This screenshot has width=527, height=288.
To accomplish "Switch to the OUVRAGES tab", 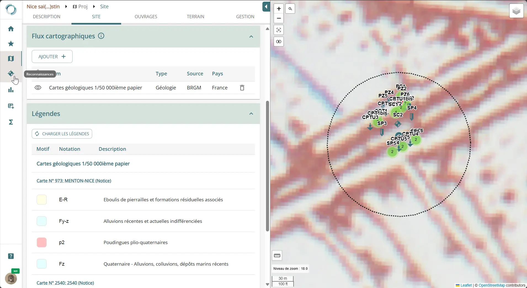I will click(x=146, y=17).
